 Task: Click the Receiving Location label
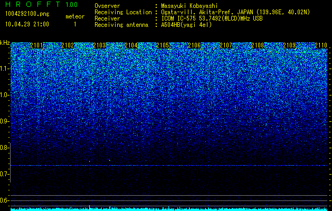[x=123, y=12]
